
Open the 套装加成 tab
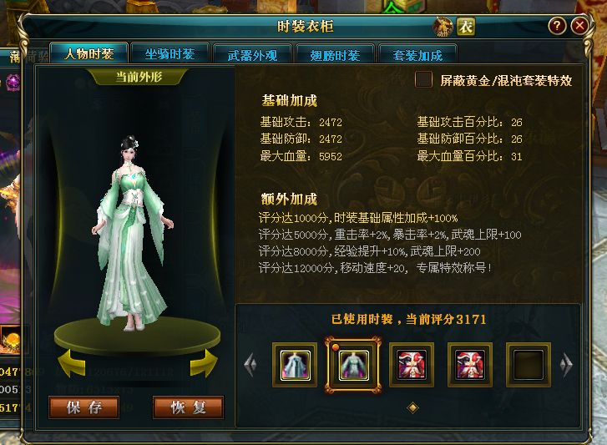(x=417, y=54)
